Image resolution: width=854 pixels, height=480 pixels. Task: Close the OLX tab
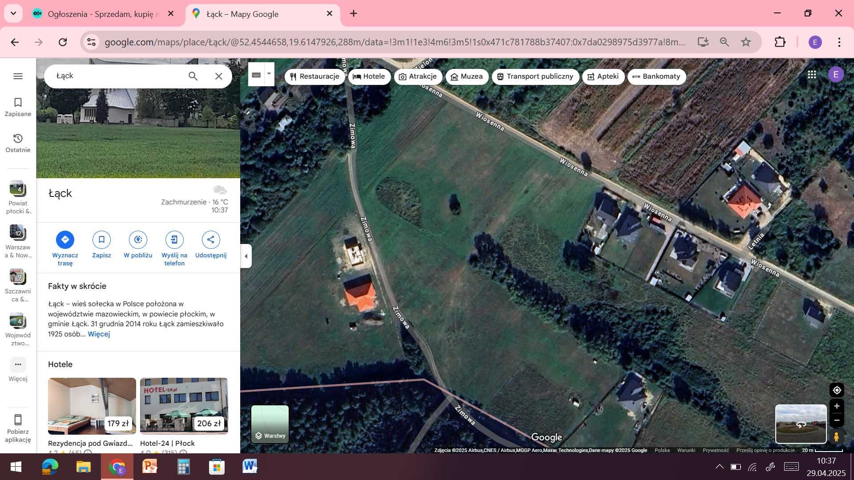[x=171, y=14]
